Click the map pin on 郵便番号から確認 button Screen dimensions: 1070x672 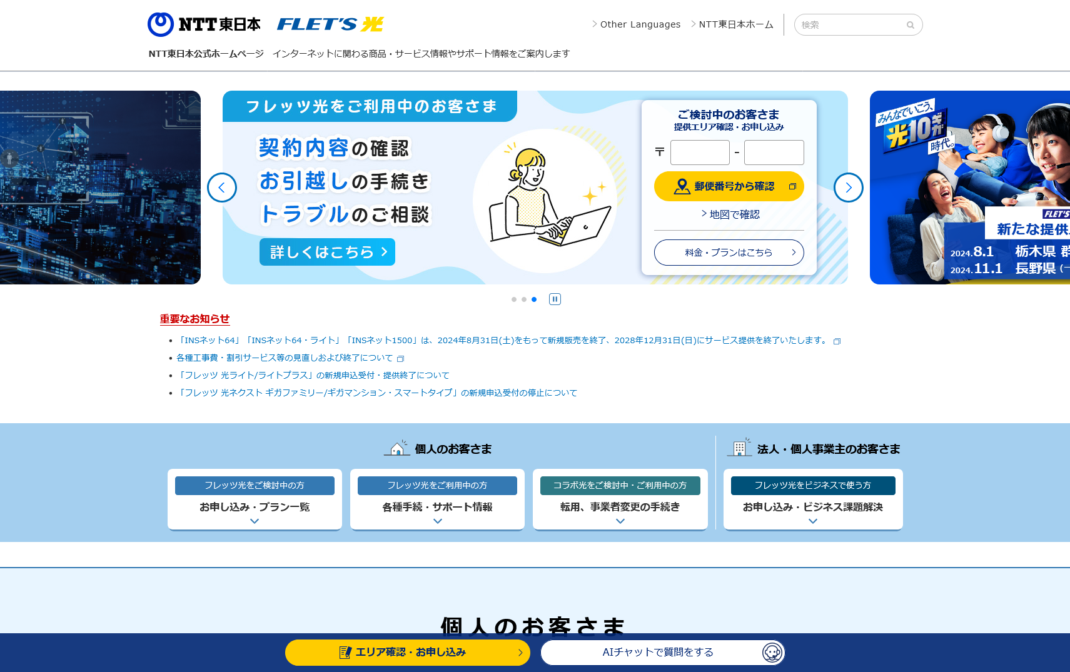coord(681,186)
